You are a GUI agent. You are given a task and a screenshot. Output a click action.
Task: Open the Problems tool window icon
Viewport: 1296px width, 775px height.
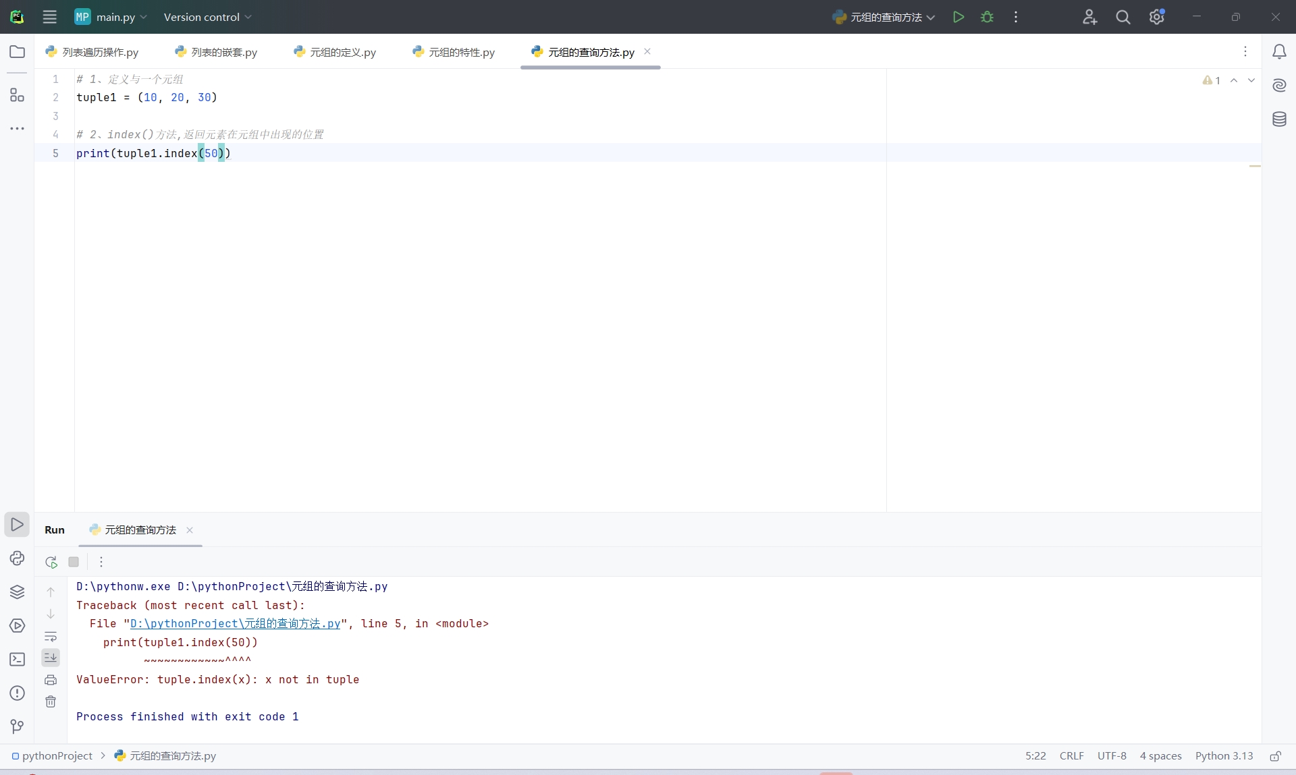pyautogui.click(x=17, y=693)
